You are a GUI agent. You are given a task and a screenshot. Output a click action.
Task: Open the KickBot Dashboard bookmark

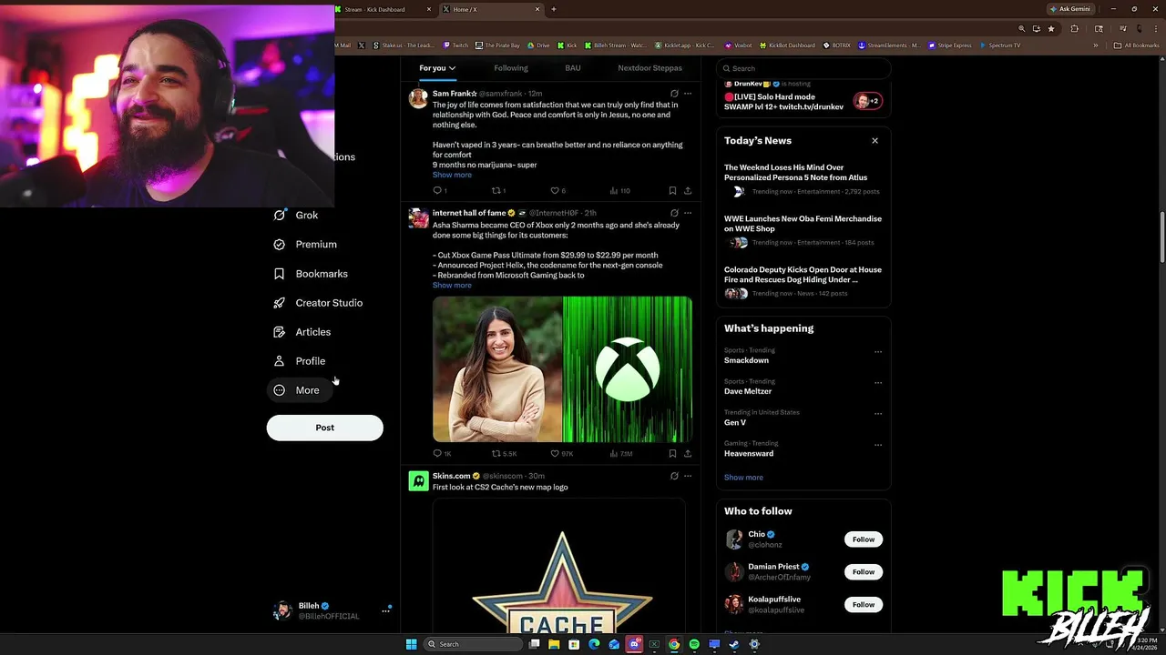[x=786, y=45]
